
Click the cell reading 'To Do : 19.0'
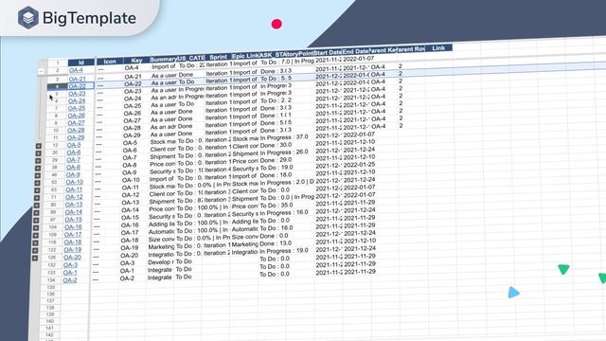276,168
